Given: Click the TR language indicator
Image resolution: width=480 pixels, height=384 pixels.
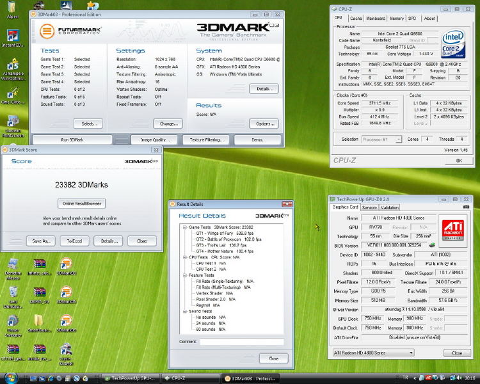Looking at the screenshot, I should click(x=405, y=378).
